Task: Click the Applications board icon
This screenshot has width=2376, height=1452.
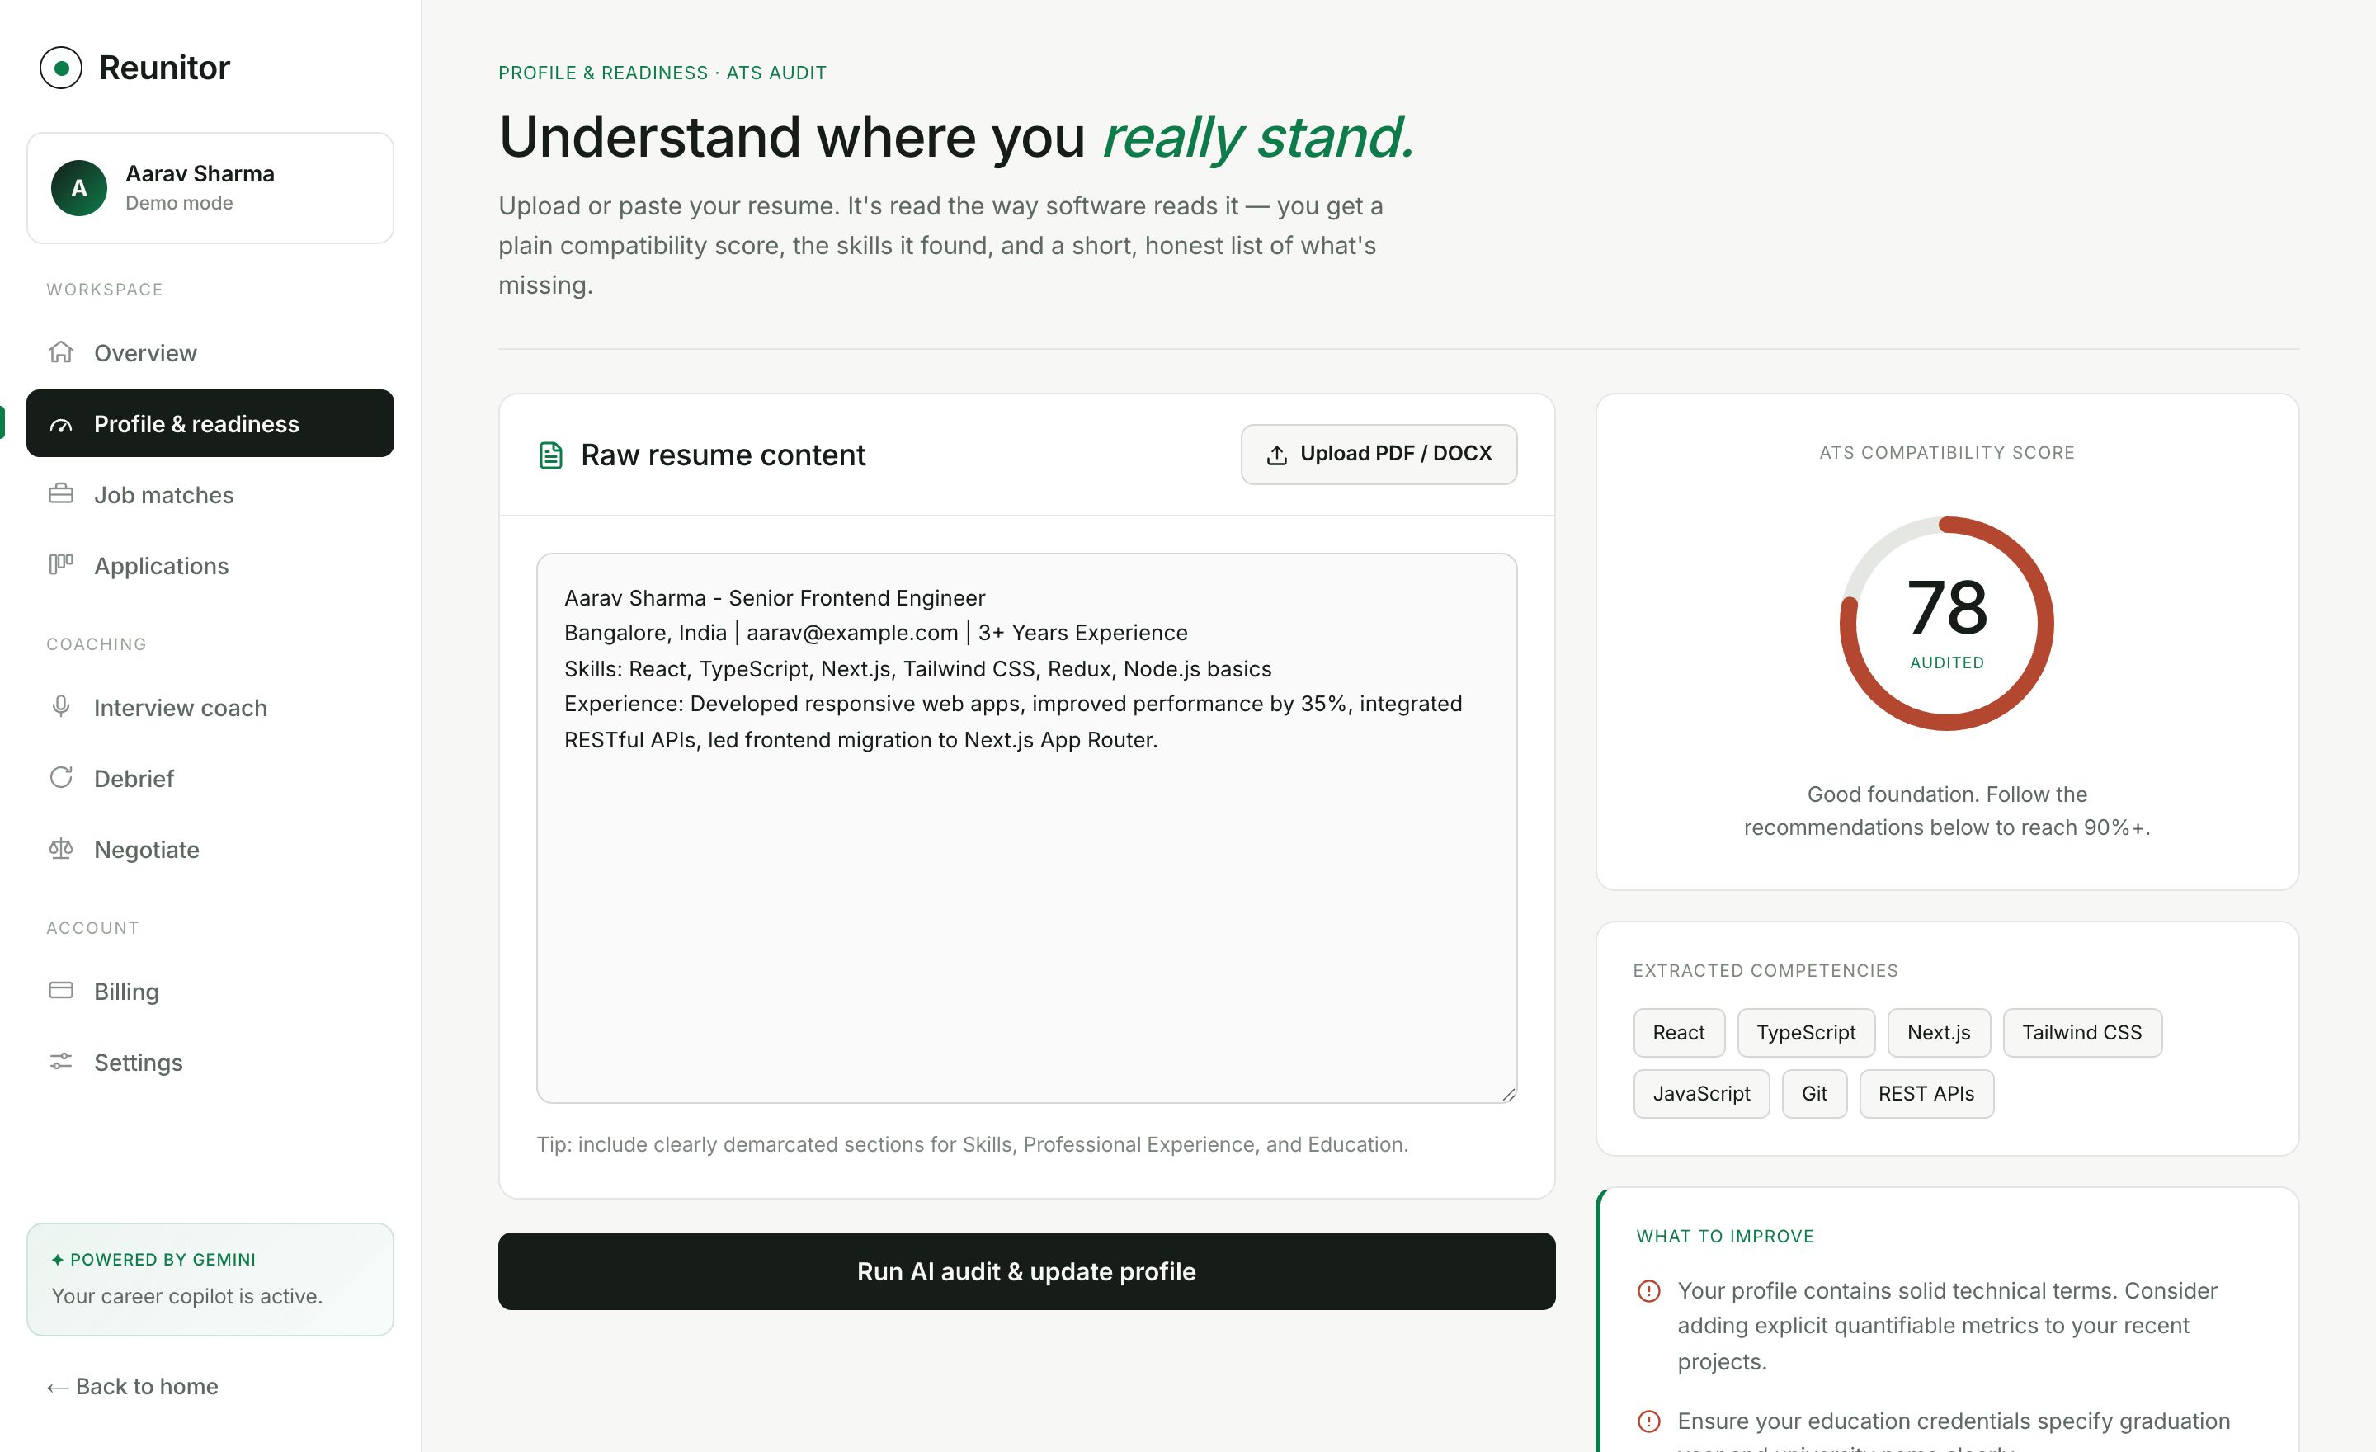Action: tap(61, 564)
